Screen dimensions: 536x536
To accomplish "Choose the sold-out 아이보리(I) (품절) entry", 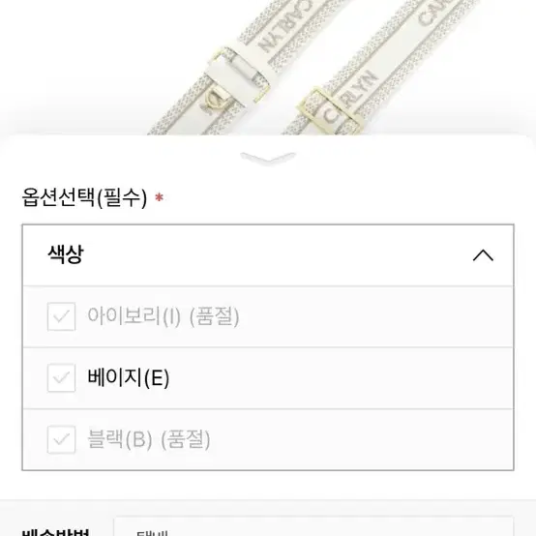I will point(164,316).
